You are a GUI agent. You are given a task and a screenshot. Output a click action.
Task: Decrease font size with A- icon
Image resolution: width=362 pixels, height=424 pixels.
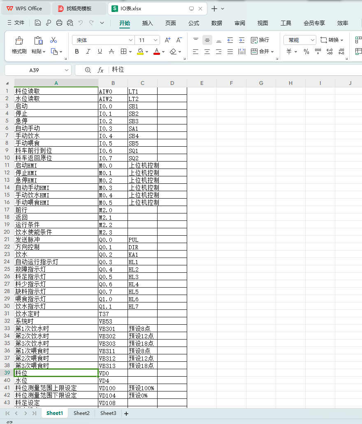point(179,40)
